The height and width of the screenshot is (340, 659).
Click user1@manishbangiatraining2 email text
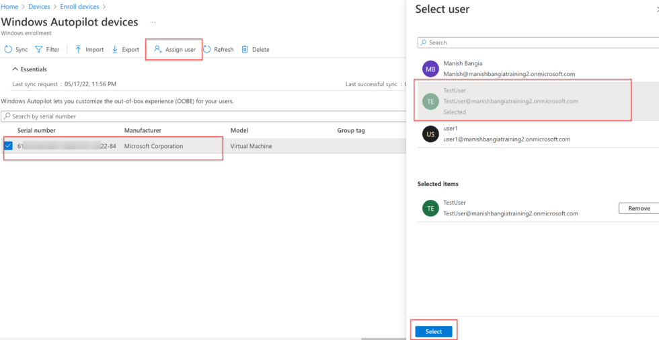[506, 139]
